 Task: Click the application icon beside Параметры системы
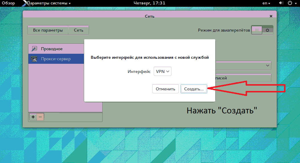(x=25, y=3)
